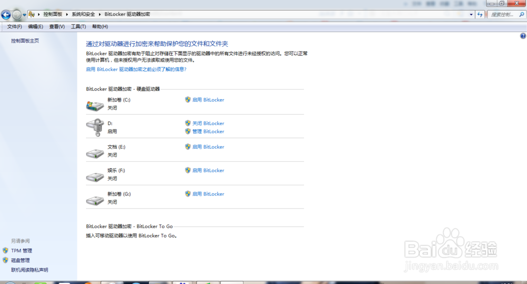Click 管理 BitLocker for drive D:
Screen dimensions: 527x284
208,131
